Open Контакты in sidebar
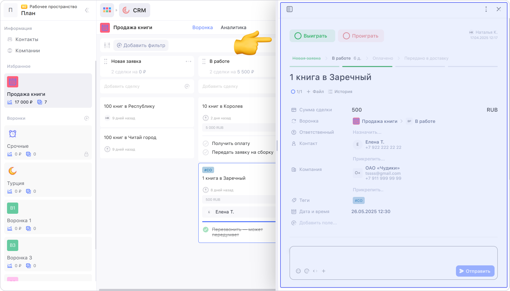This screenshot has width=510, height=291. pyautogui.click(x=27, y=39)
